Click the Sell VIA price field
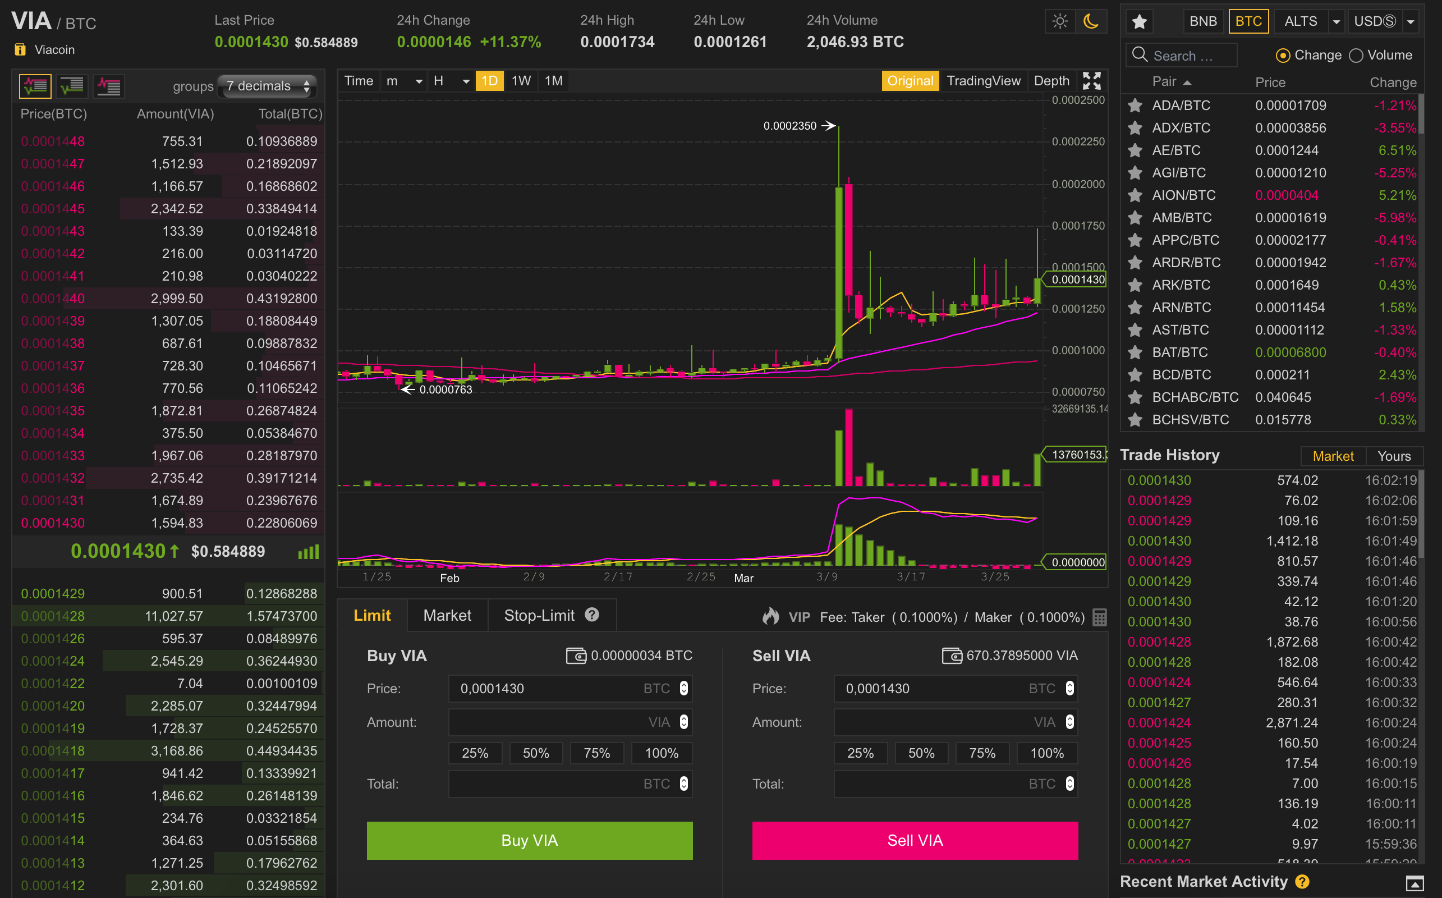The height and width of the screenshot is (898, 1442). (x=956, y=688)
